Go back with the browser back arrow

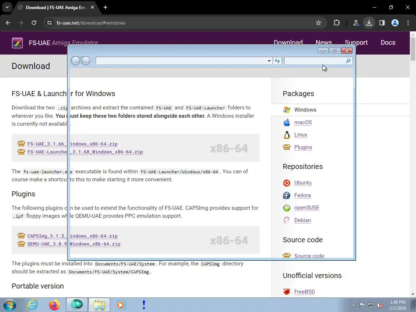pos(8,23)
